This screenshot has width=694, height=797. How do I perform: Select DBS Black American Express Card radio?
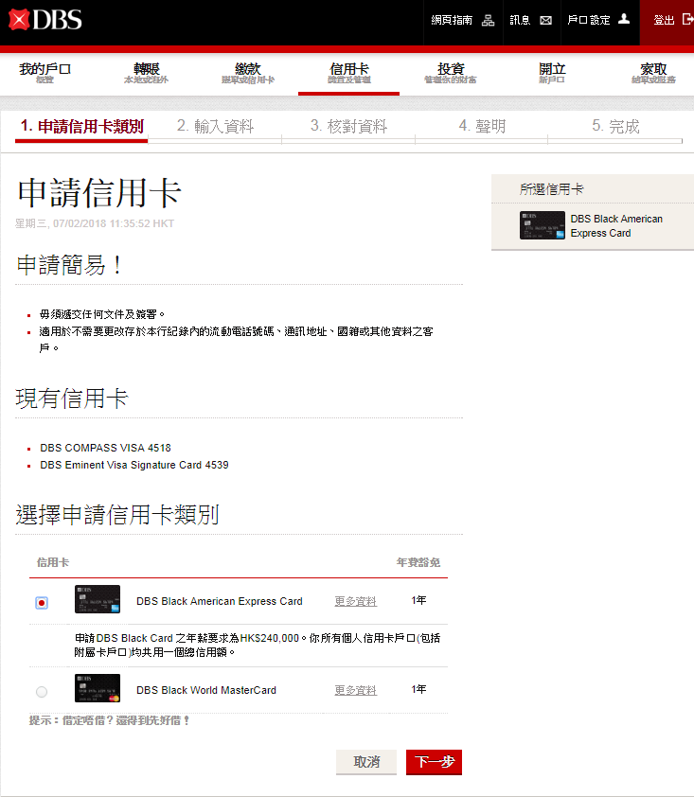point(42,603)
